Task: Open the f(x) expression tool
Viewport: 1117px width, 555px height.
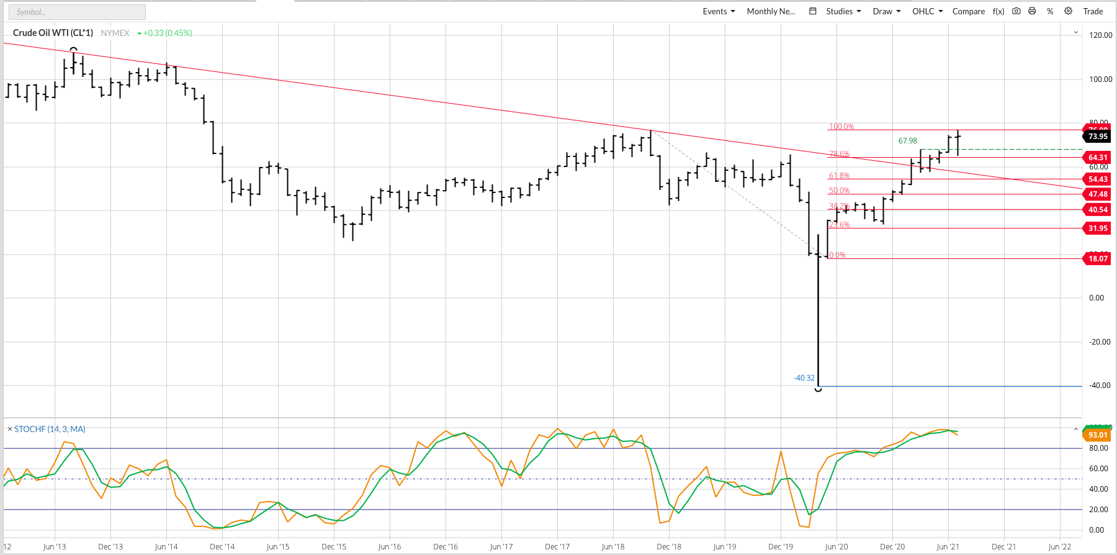Action: [998, 11]
